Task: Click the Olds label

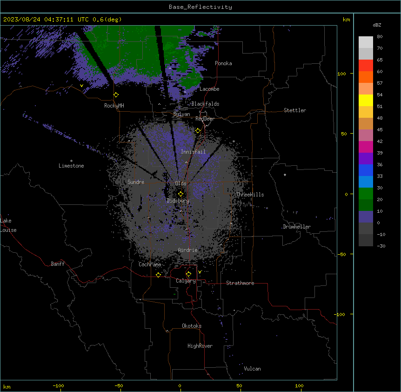Action: point(180,183)
